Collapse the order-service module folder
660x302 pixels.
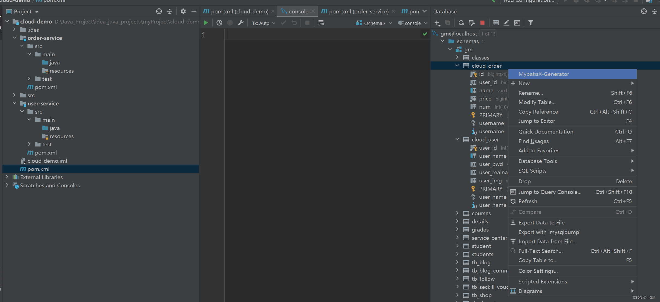14,38
